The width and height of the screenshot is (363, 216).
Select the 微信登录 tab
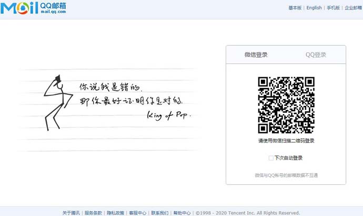pyautogui.click(x=256, y=55)
